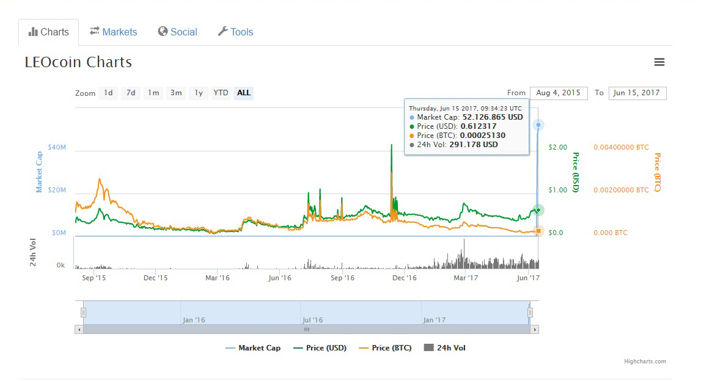The image size is (701, 381).
Task: Set zoom range to 1d
Action: coord(108,93)
